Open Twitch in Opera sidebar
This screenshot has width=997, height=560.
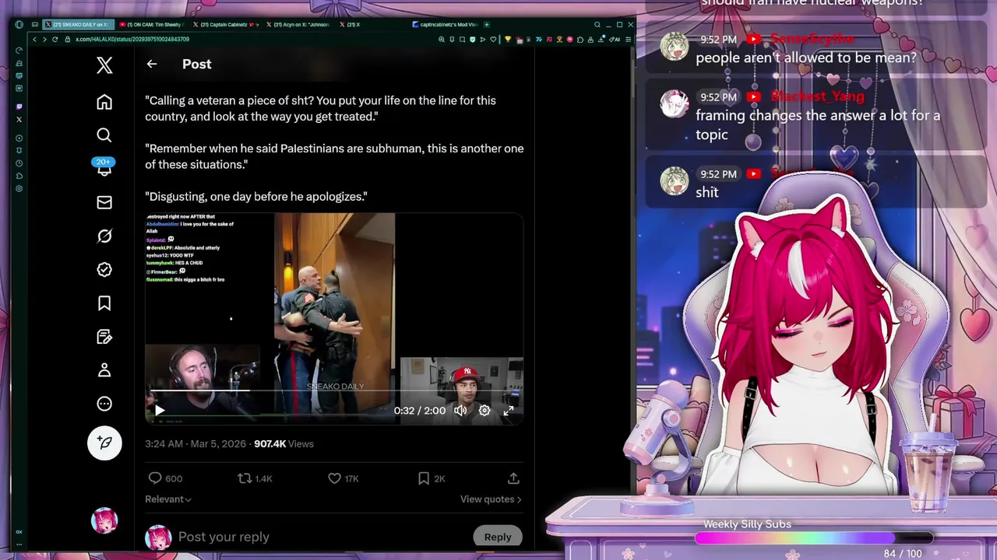[19, 106]
